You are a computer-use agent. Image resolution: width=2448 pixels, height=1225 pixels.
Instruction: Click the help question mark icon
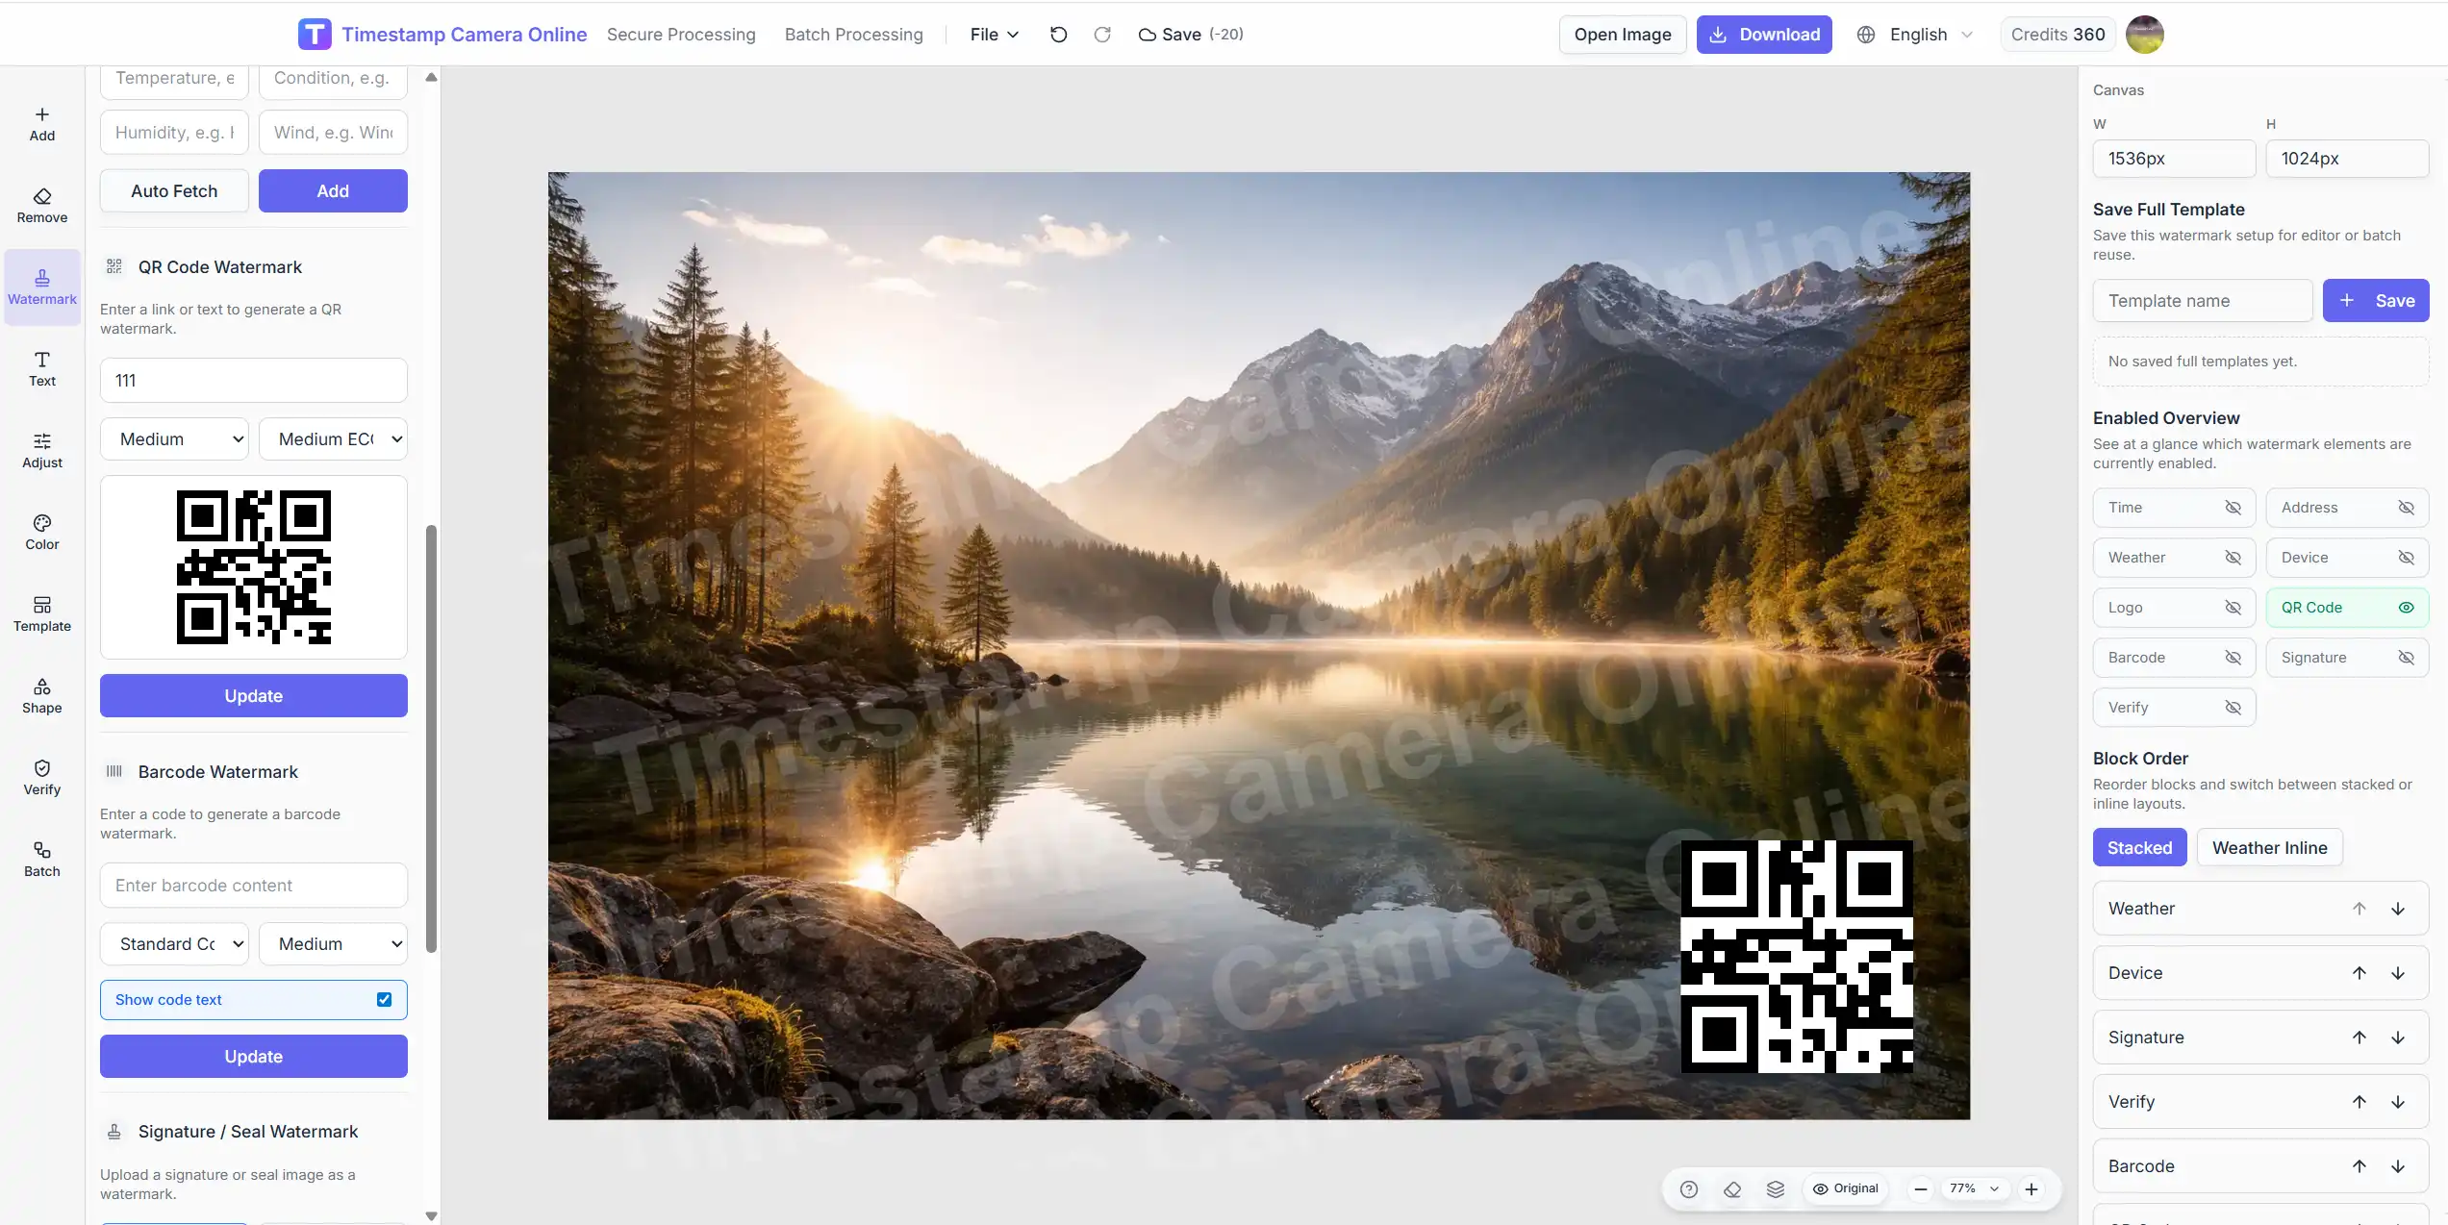(x=1689, y=1189)
